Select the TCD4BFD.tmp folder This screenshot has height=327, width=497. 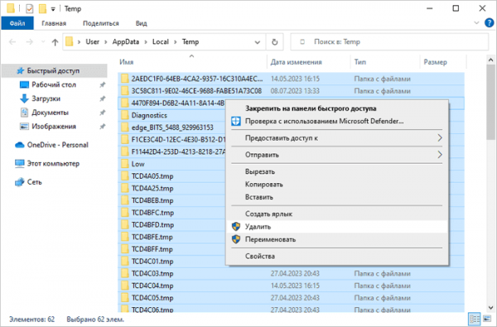point(152,225)
